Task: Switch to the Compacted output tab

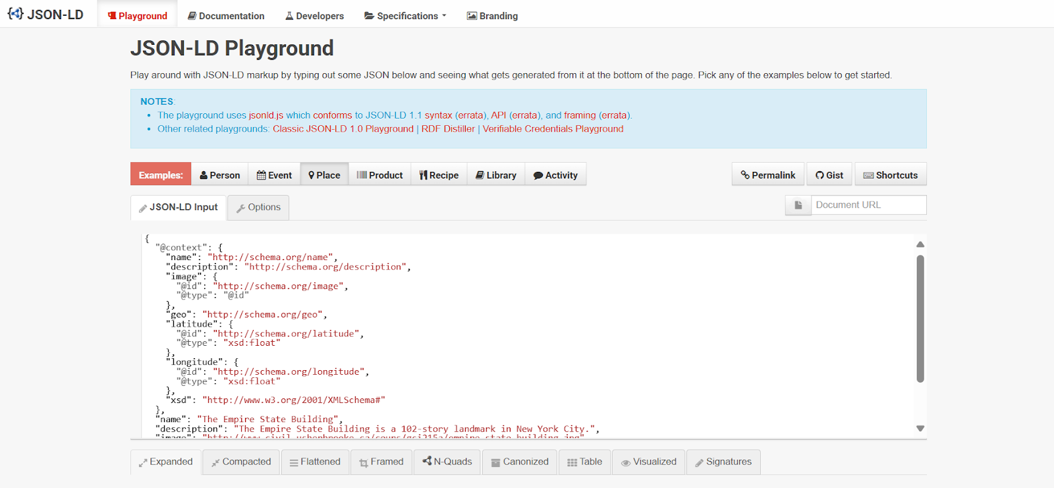Action: [x=241, y=462]
